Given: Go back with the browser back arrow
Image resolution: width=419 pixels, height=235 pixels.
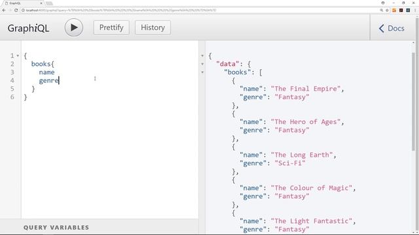Looking at the screenshot, I should coord(4,10).
